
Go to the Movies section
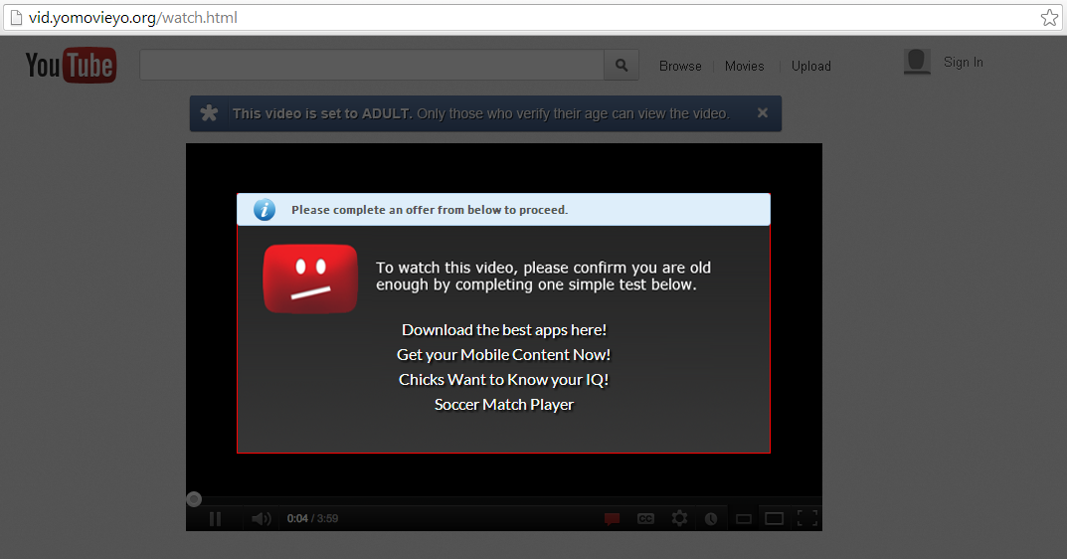(x=744, y=66)
